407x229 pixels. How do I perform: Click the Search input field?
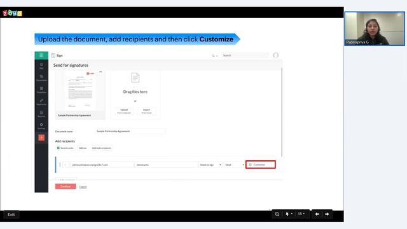click(x=245, y=55)
